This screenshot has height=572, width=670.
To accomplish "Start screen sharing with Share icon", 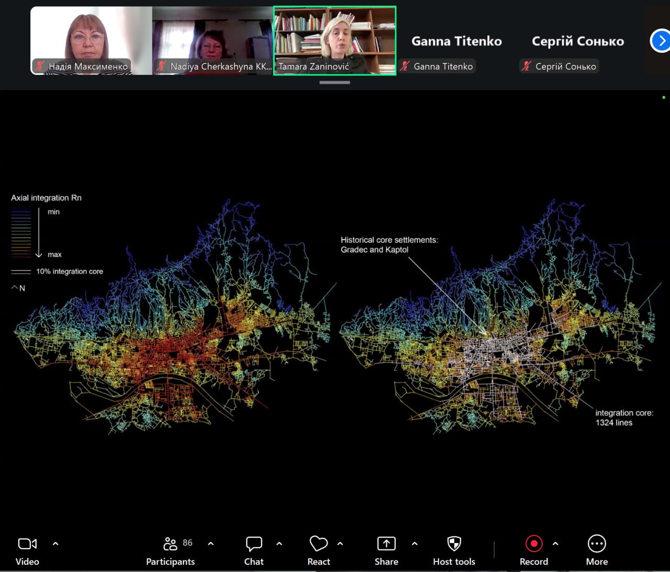I will (386, 544).
